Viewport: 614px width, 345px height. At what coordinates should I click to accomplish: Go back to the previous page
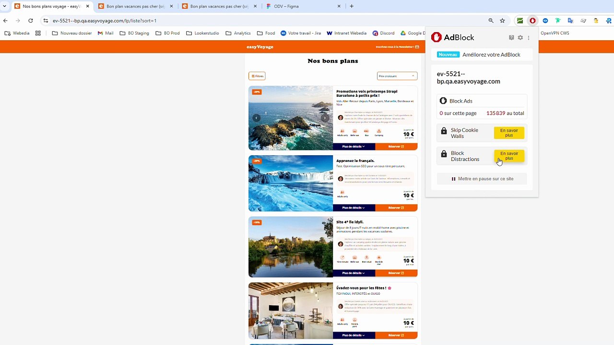[5, 21]
